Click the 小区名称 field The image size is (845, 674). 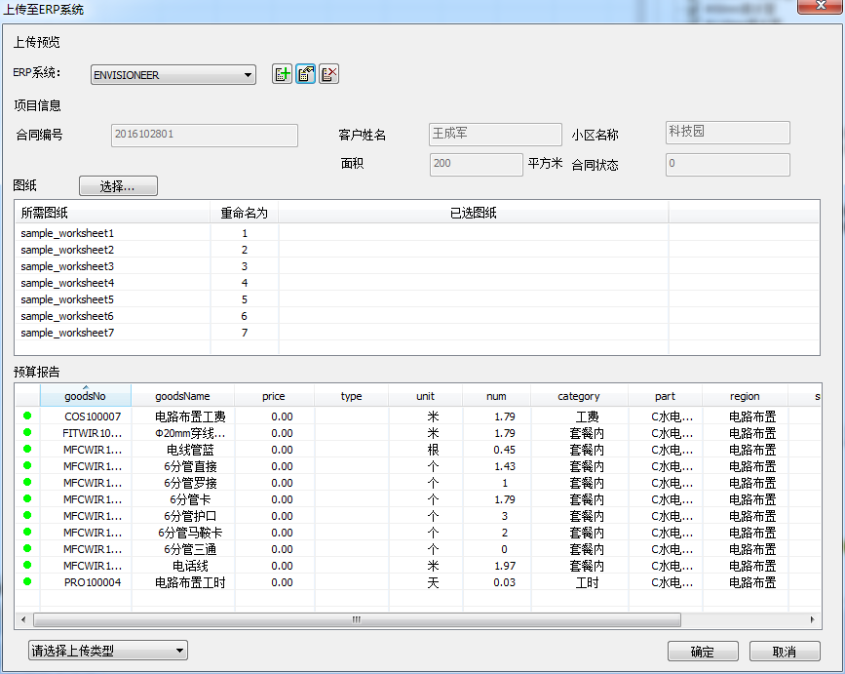[x=727, y=132]
